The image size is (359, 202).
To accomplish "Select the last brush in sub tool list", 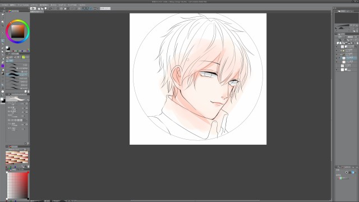I will coord(17,88).
